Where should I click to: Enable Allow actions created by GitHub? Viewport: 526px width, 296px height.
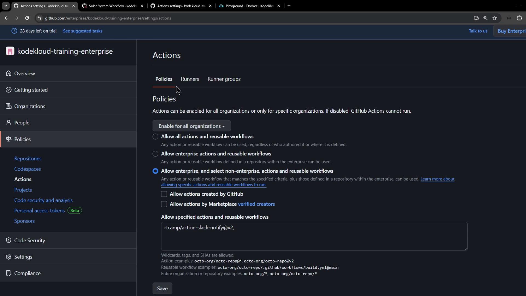click(164, 194)
